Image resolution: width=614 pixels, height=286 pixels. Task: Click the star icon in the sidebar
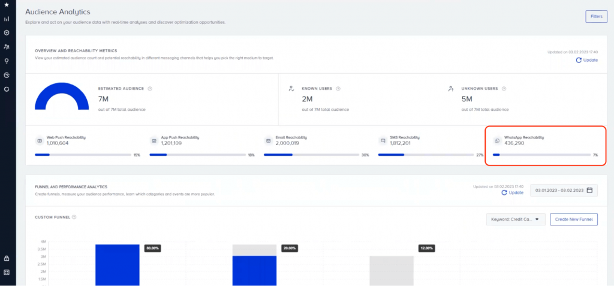point(7,5)
